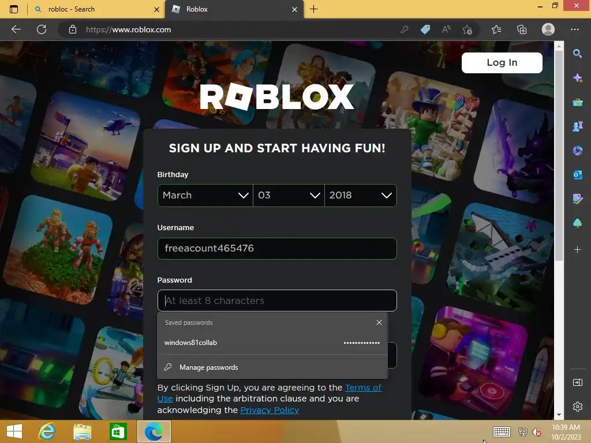Open the sidebar Designer pen icon
This screenshot has height=443, width=591.
pyautogui.click(x=577, y=199)
